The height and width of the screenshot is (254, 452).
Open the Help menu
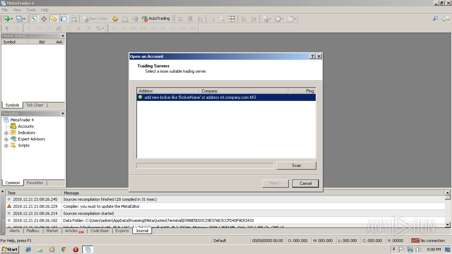coord(45,10)
